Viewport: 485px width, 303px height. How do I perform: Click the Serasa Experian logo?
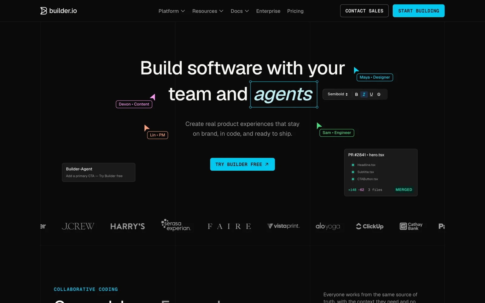pyautogui.click(x=176, y=225)
